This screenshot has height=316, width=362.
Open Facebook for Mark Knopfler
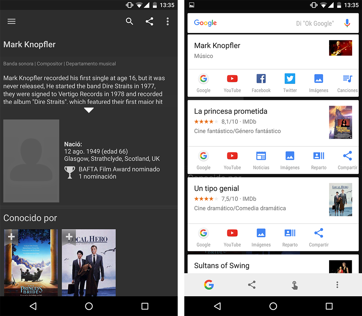tap(261, 83)
